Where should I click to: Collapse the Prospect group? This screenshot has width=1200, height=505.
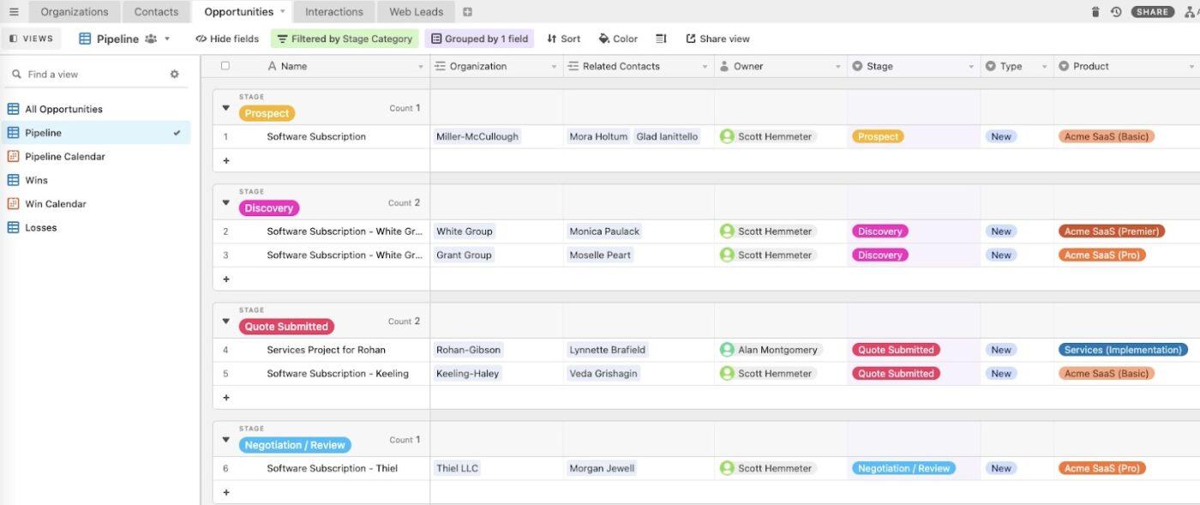click(x=226, y=108)
